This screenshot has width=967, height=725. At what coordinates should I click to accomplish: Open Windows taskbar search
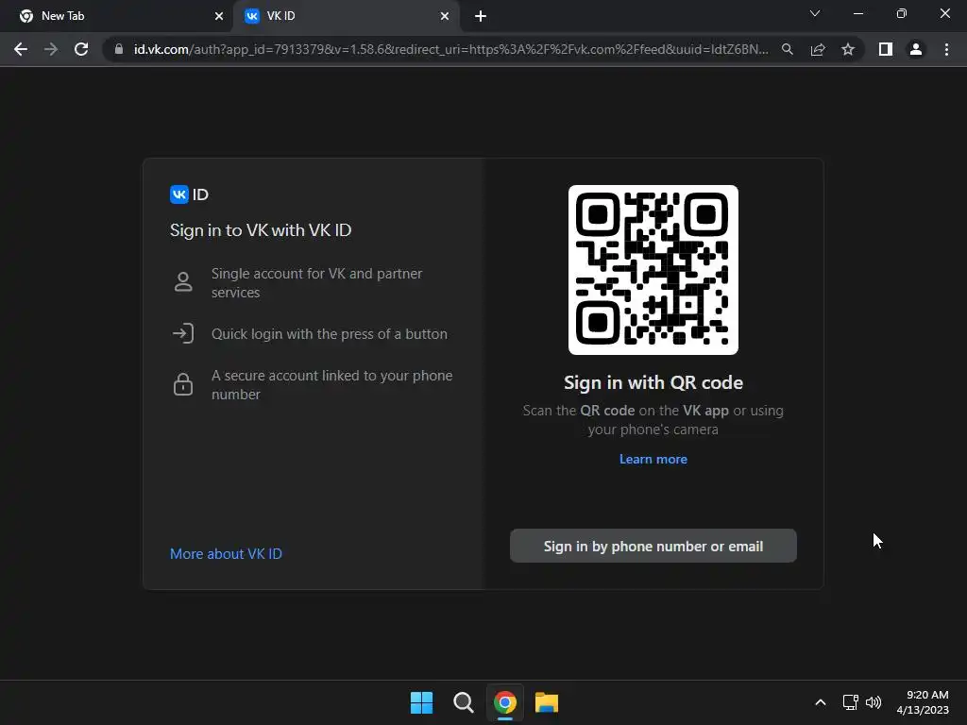pos(463,702)
